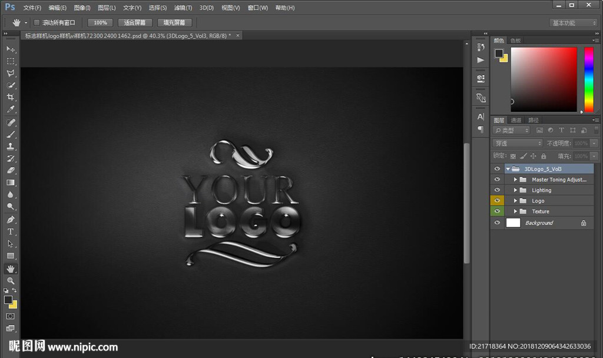The width and height of the screenshot is (603, 358).
Task: Change the screen mode
Action: [11, 329]
